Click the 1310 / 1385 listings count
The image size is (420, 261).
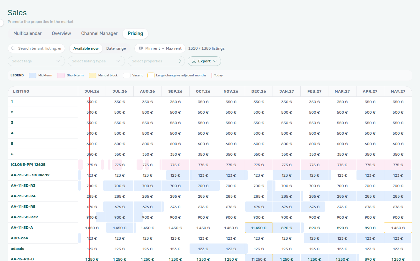206,48
